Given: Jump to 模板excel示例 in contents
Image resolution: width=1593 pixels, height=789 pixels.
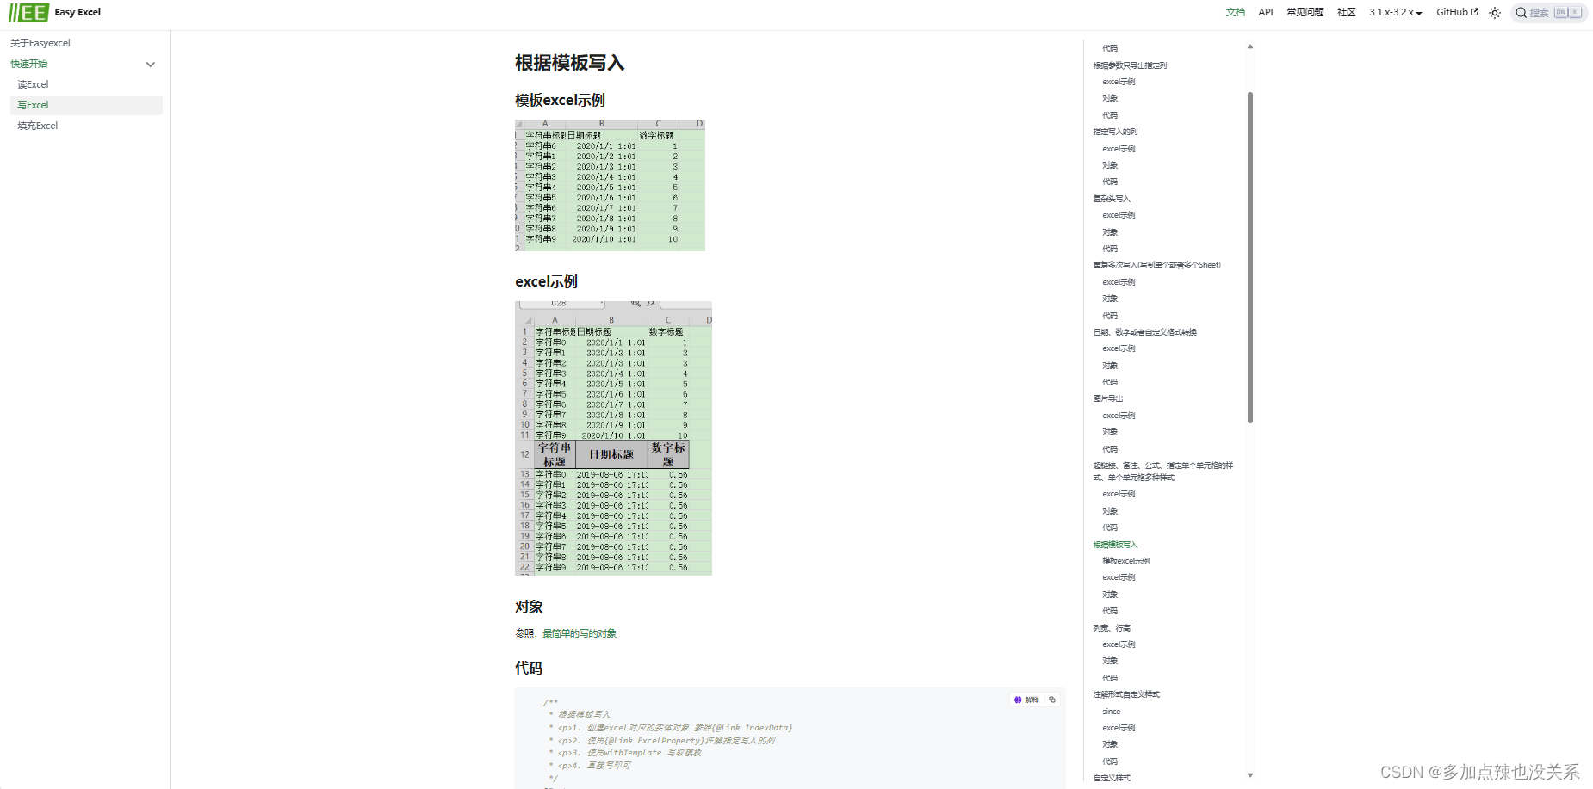Looking at the screenshot, I should point(1126,561).
